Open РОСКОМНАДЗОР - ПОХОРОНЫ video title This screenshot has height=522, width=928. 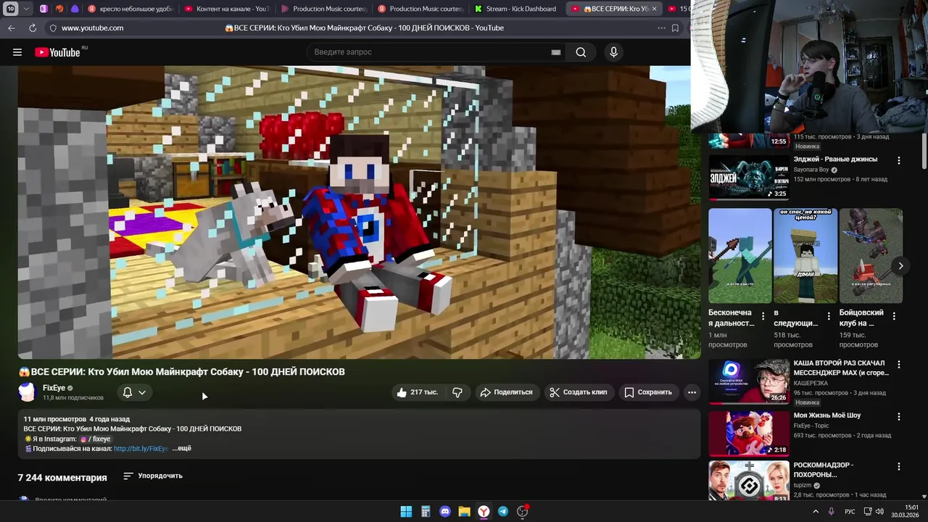click(824, 469)
